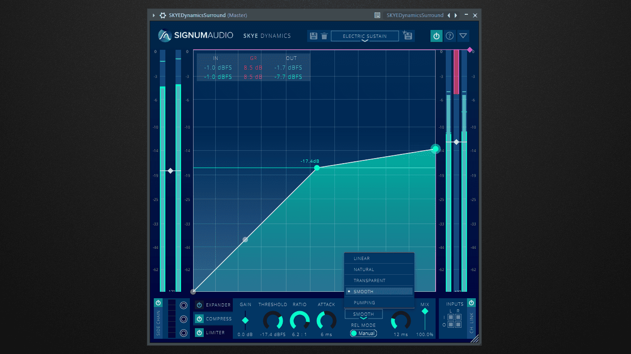Click the plugin bypass power button
The height and width of the screenshot is (354, 631).
(436, 36)
